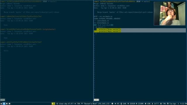Click the 'Merge:' parents line in right pane
The image size is (187, 105).
pos(103,3)
